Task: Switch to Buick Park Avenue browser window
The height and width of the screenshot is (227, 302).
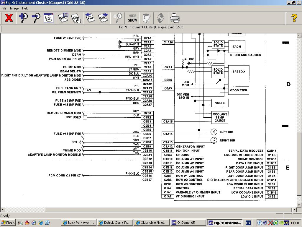Action: (x=78, y=223)
